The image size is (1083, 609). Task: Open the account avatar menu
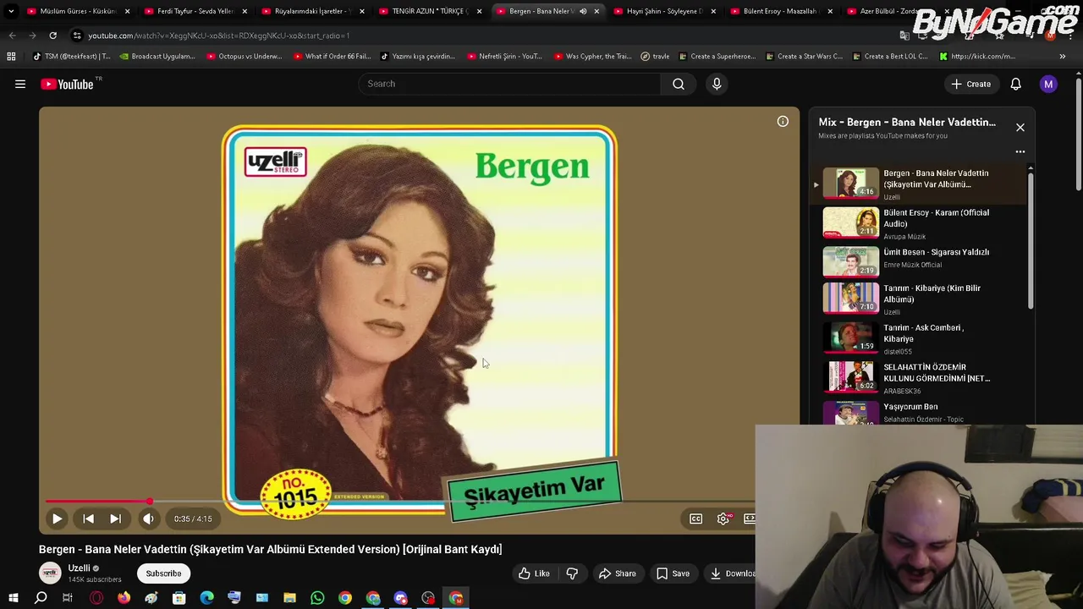point(1048,84)
